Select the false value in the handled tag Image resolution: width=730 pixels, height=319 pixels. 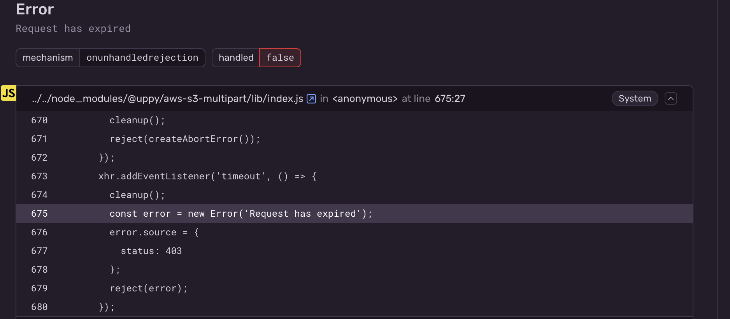click(280, 58)
